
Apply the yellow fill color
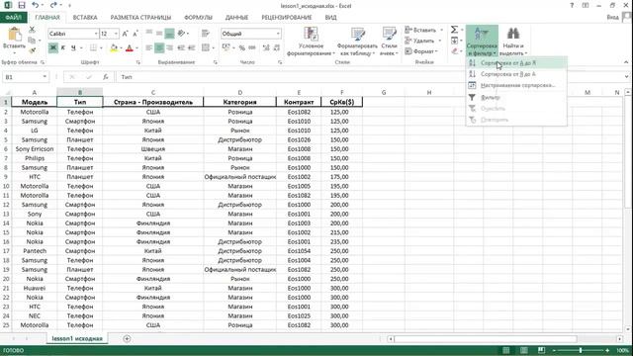114,48
